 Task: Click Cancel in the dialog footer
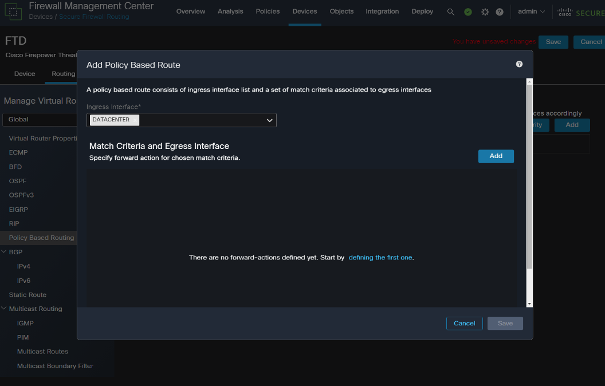(464, 324)
